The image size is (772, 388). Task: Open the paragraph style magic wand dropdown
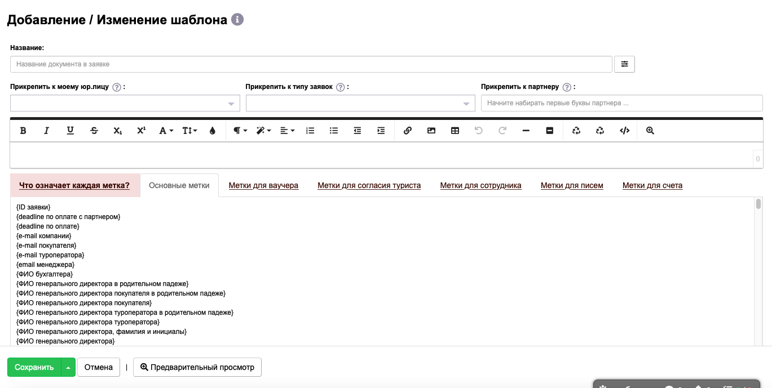click(x=263, y=131)
